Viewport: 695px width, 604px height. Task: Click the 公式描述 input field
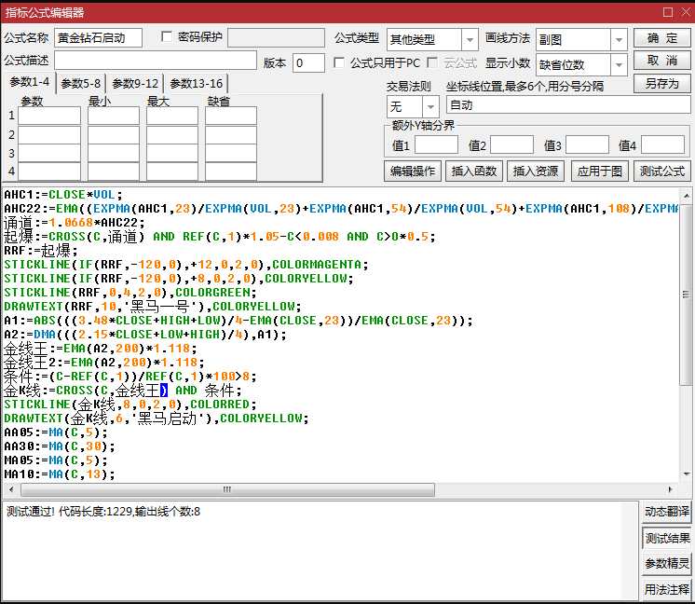click(156, 61)
